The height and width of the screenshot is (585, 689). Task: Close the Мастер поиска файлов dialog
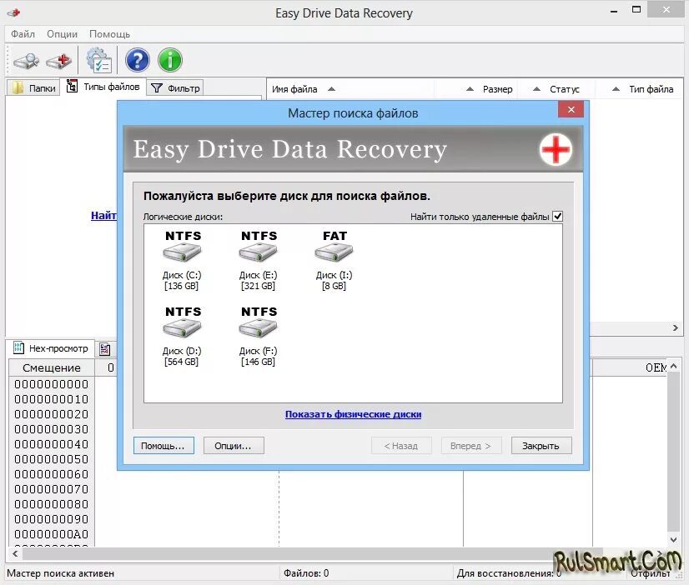[x=571, y=109]
